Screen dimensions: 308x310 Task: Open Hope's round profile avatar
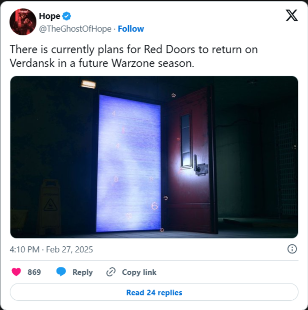tap(23, 22)
